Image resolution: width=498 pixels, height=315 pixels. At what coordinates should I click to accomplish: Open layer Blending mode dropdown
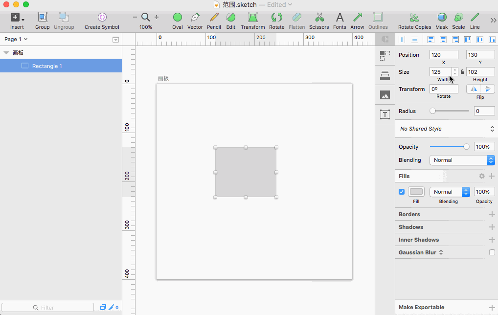click(462, 160)
